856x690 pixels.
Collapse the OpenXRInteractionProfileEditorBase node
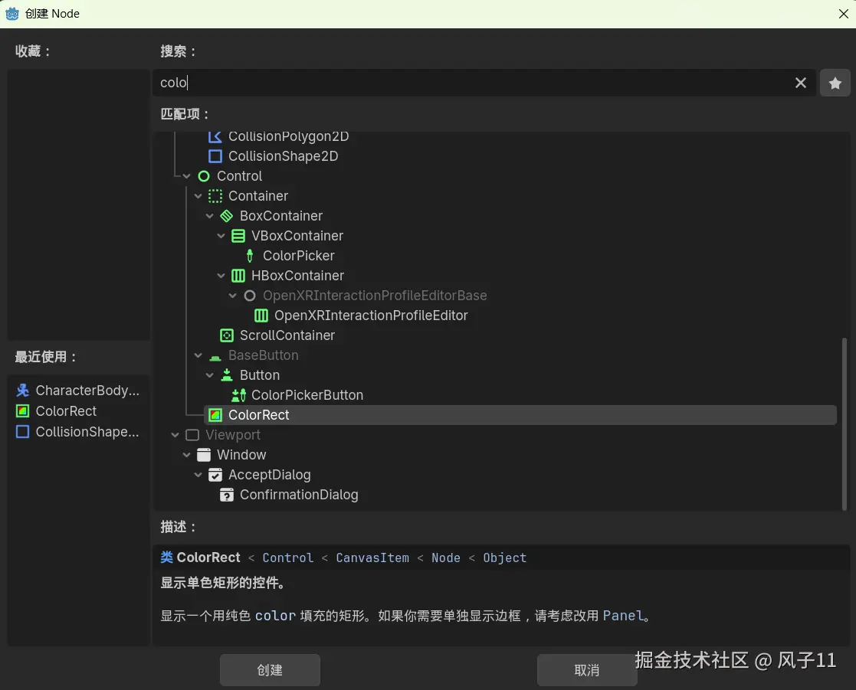232,296
